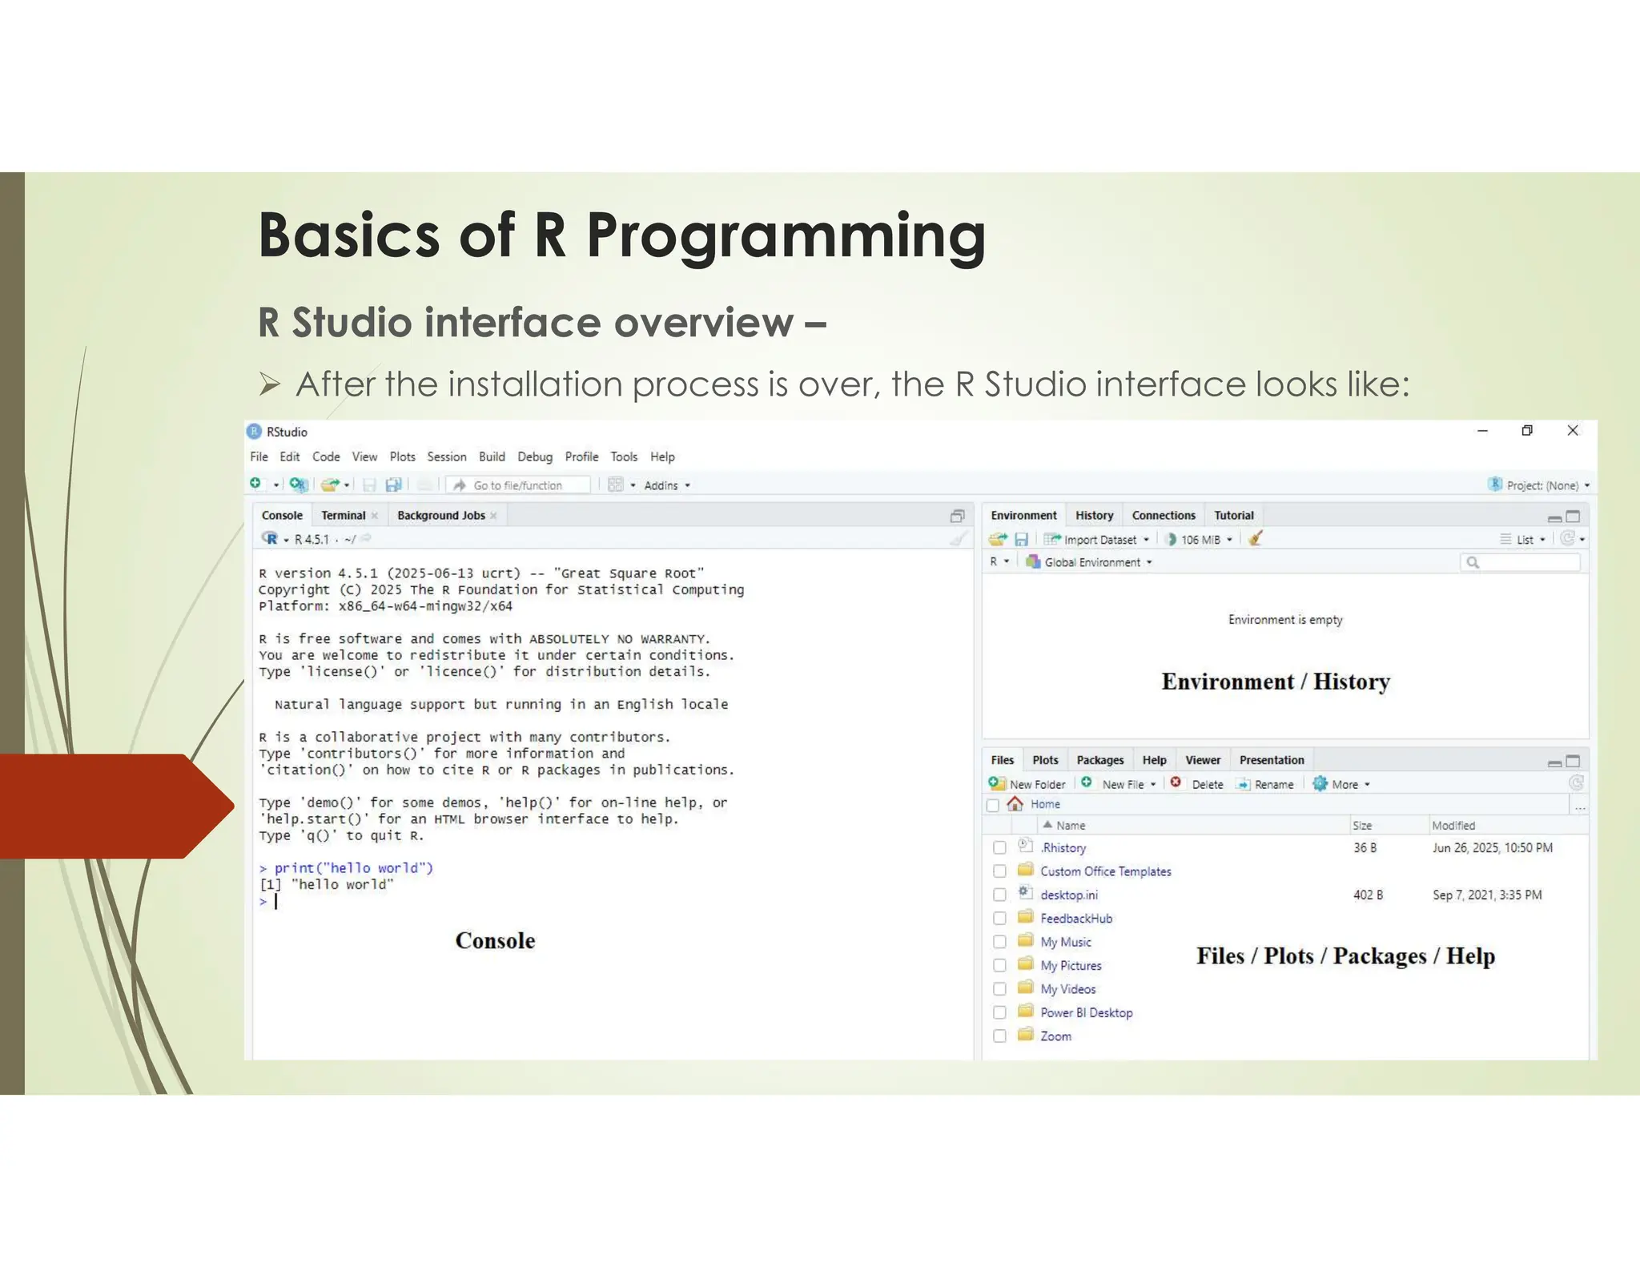Click the New Folder icon in Files pane
This screenshot has height=1267, width=1640.
pos(997,783)
